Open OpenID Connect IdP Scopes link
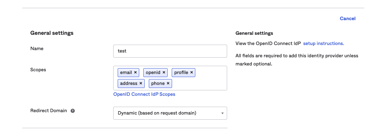Image resolution: width=392 pixels, height=135 pixels. pos(144,94)
